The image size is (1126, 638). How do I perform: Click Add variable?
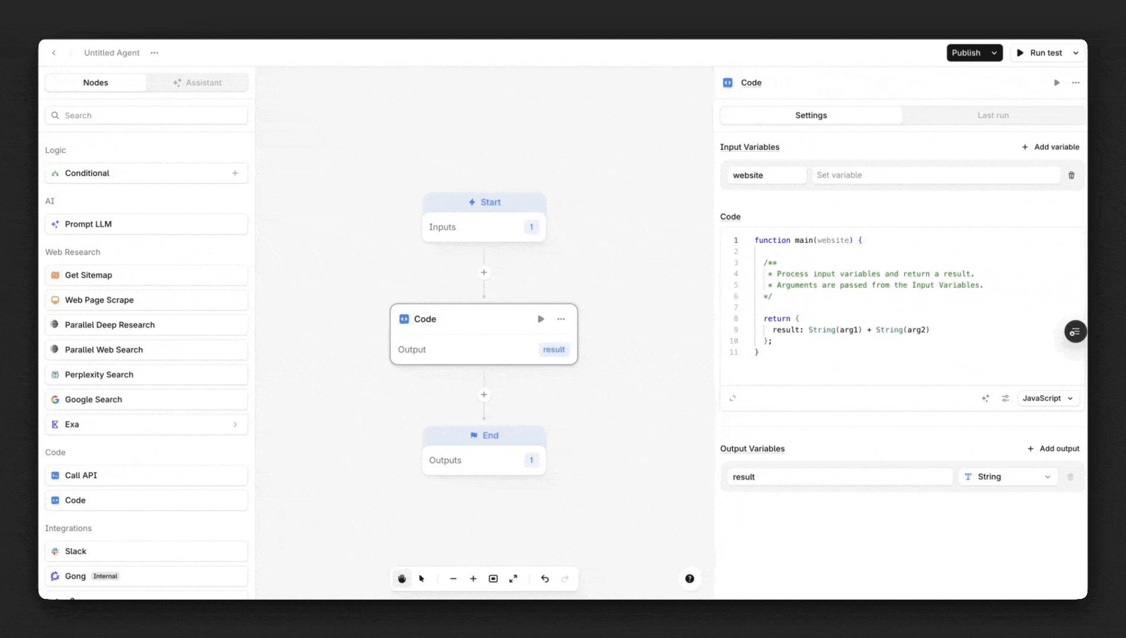click(x=1050, y=147)
